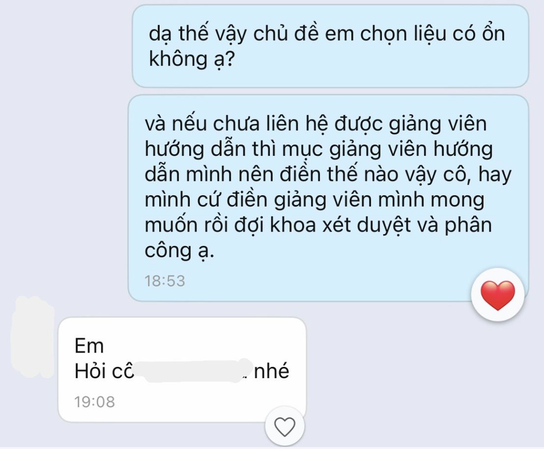544x449 pixels.
Task: Select the long message sent at 18:53
Action: point(328,198)
